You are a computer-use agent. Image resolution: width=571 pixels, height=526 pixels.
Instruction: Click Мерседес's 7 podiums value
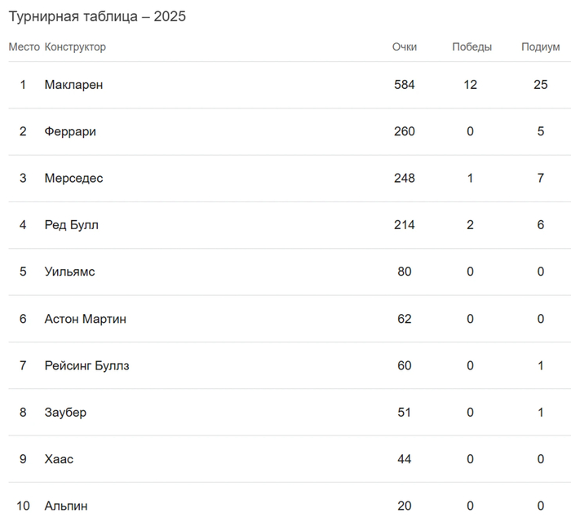tap(540, 179)
